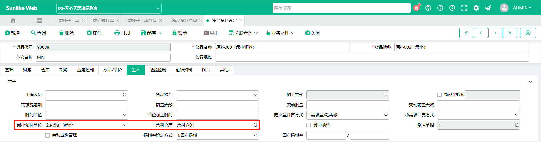Open 最小领料单位 dropdown
This screenshot has width=541, height=142.
click(87, 125)
